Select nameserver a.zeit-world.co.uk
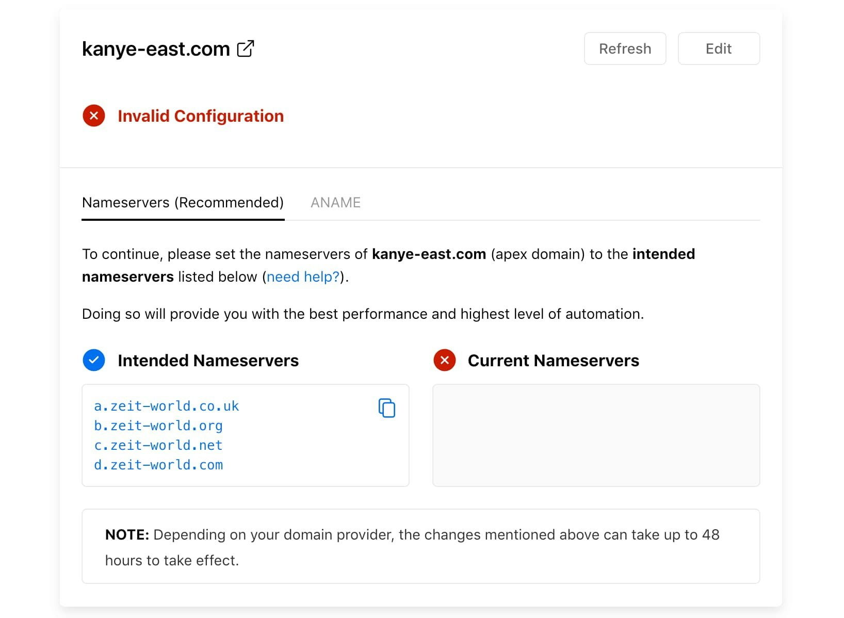The height and width of the screenshot is (618, 844). click(166, 406)
